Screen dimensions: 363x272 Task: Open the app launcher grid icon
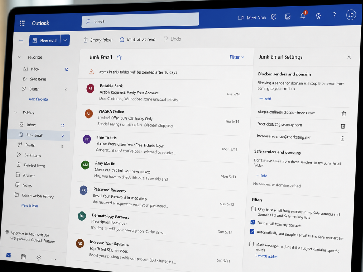point(22,23)
